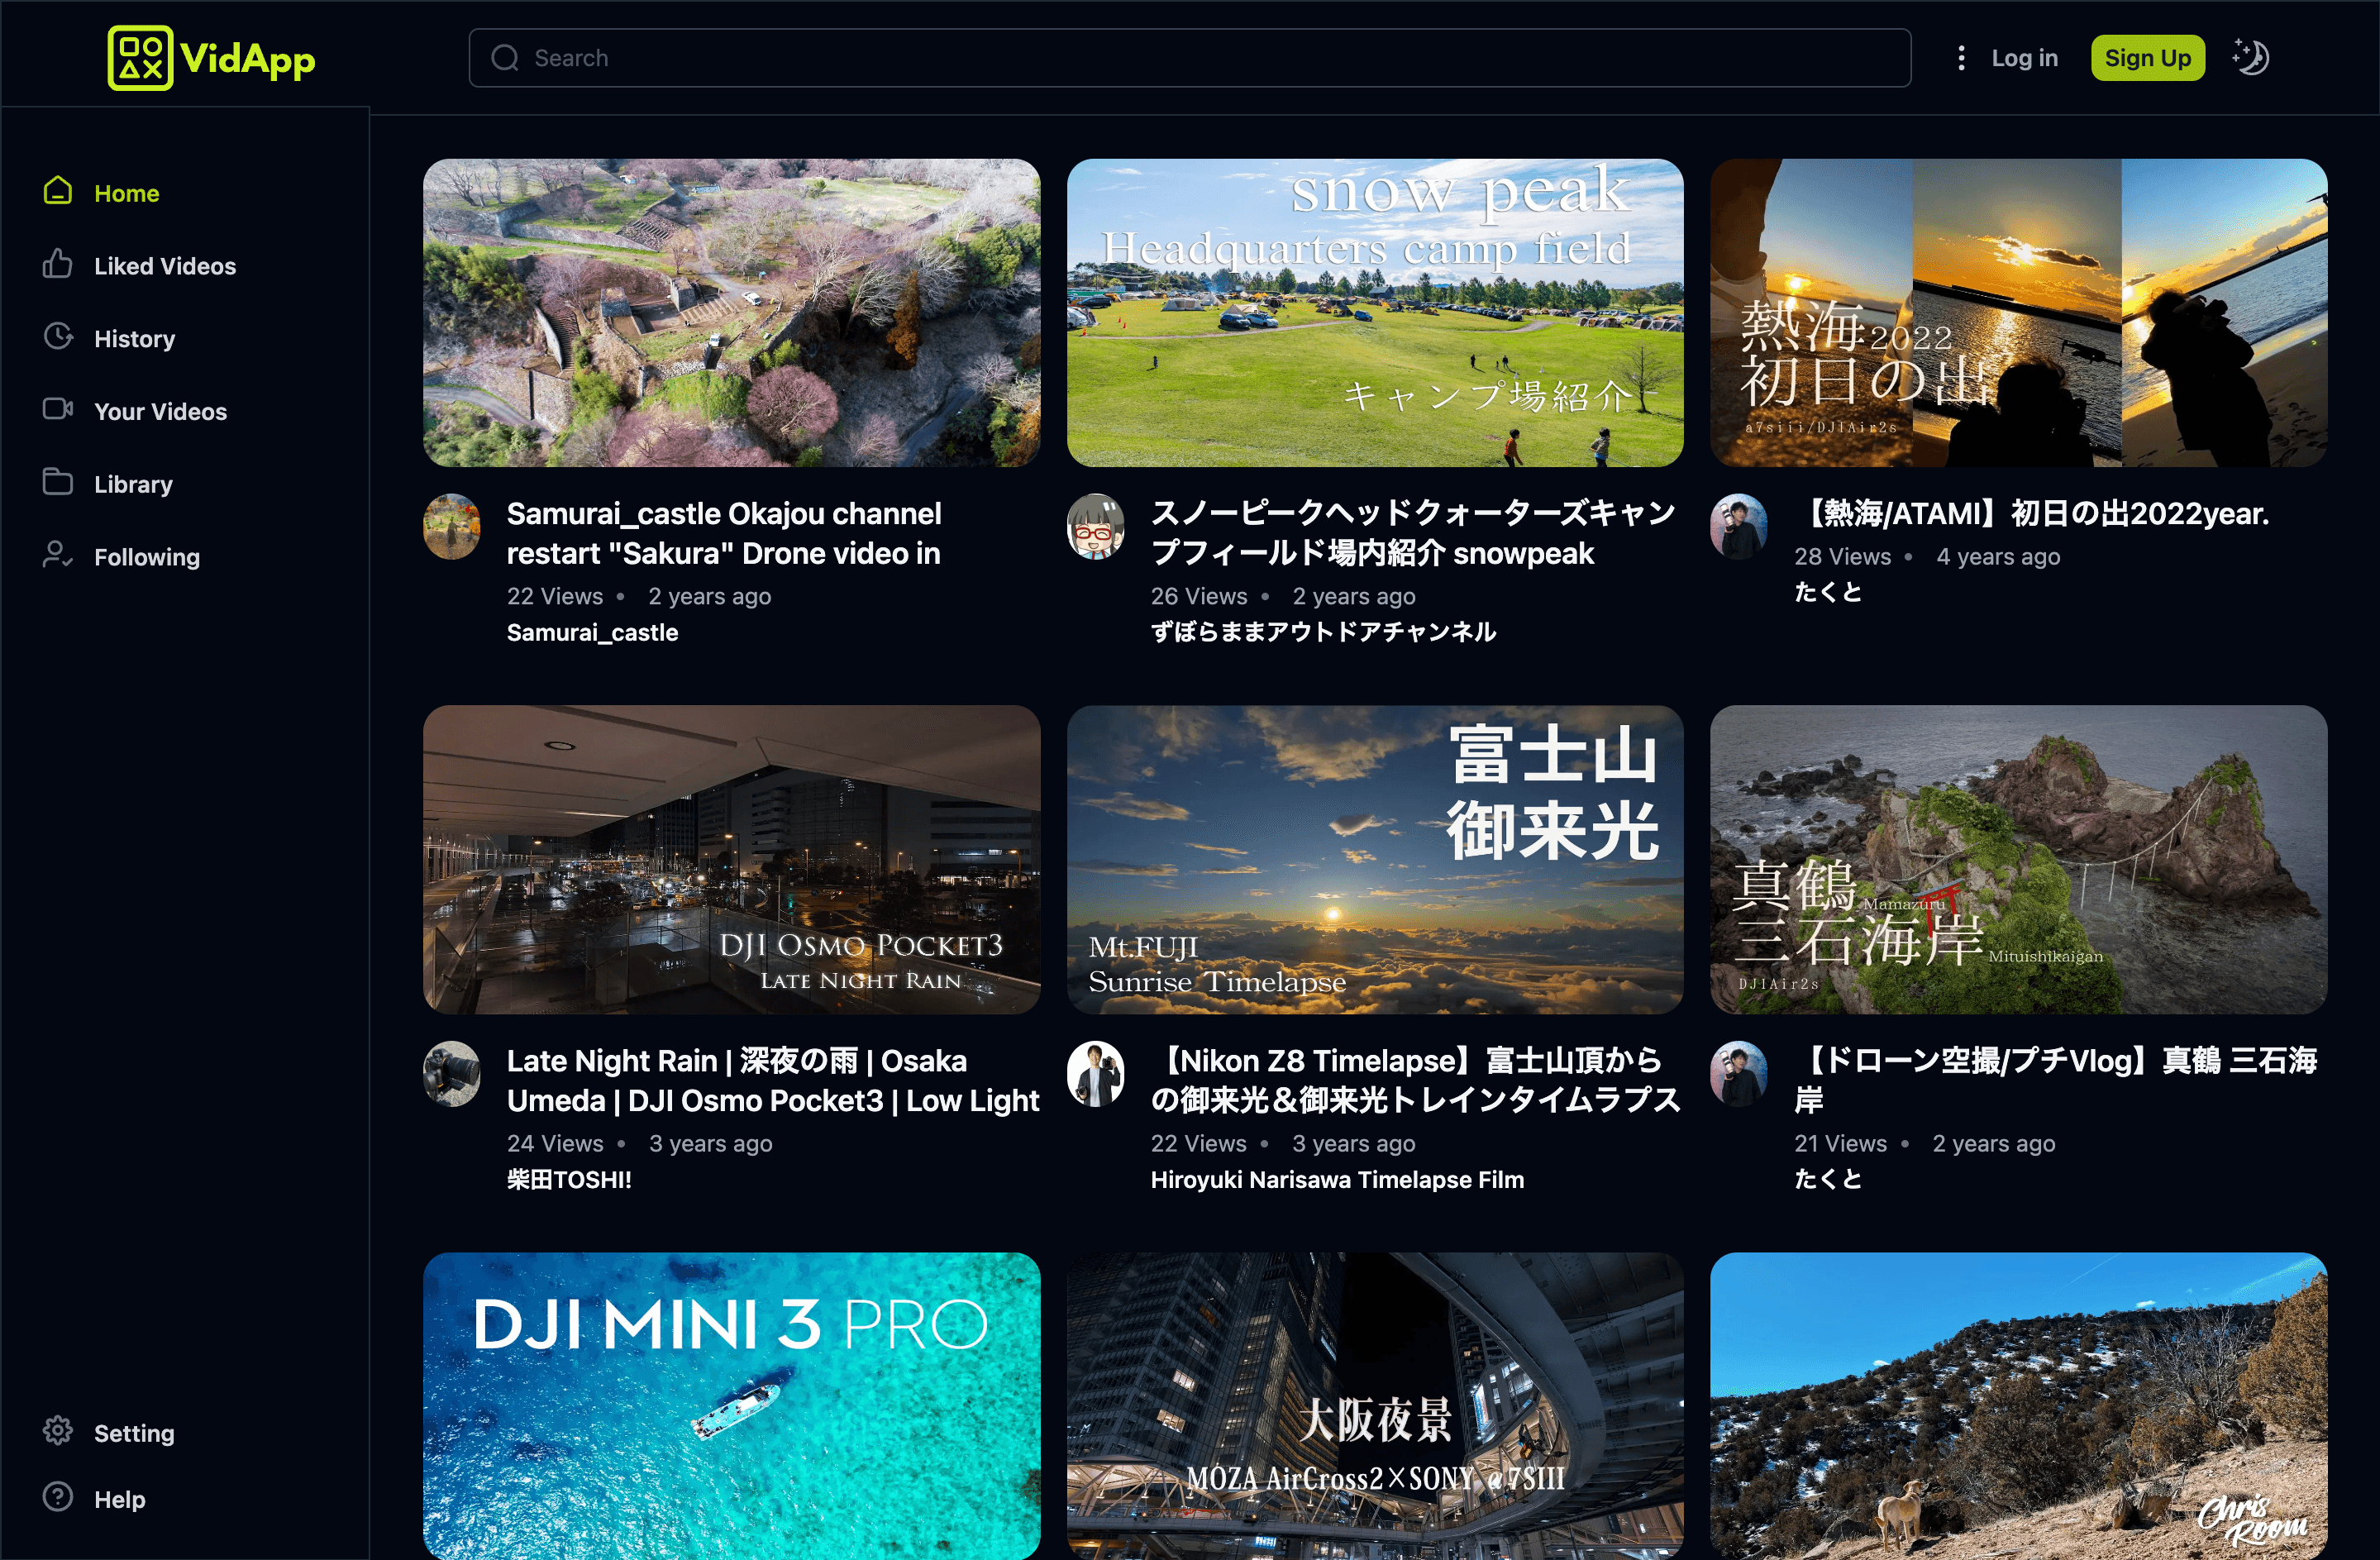Open Following page
Image resolution: width=2380 pixels, height=1560 pixels.
pos(147,557)
